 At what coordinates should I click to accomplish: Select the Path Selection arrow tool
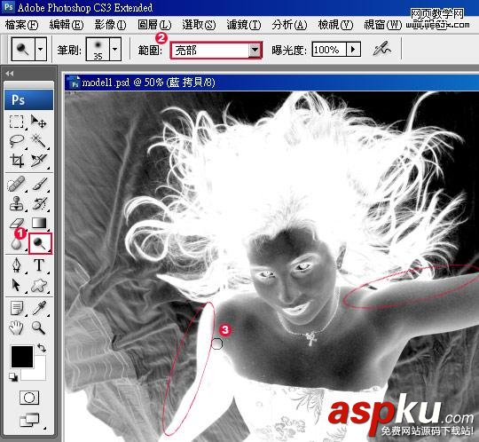[17, 285]
